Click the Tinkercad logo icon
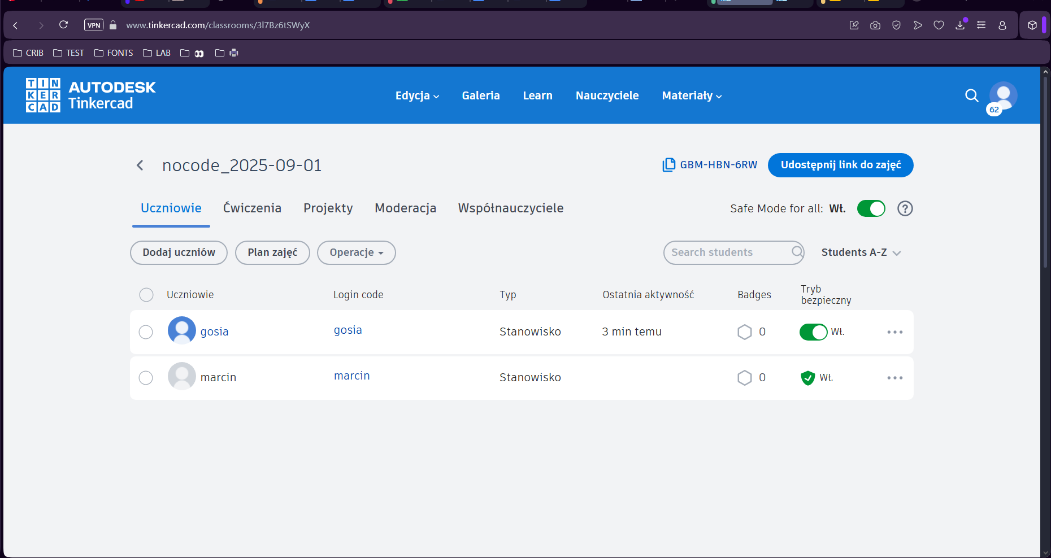Screen dimensions: 1051x558 tap(43, 95)
